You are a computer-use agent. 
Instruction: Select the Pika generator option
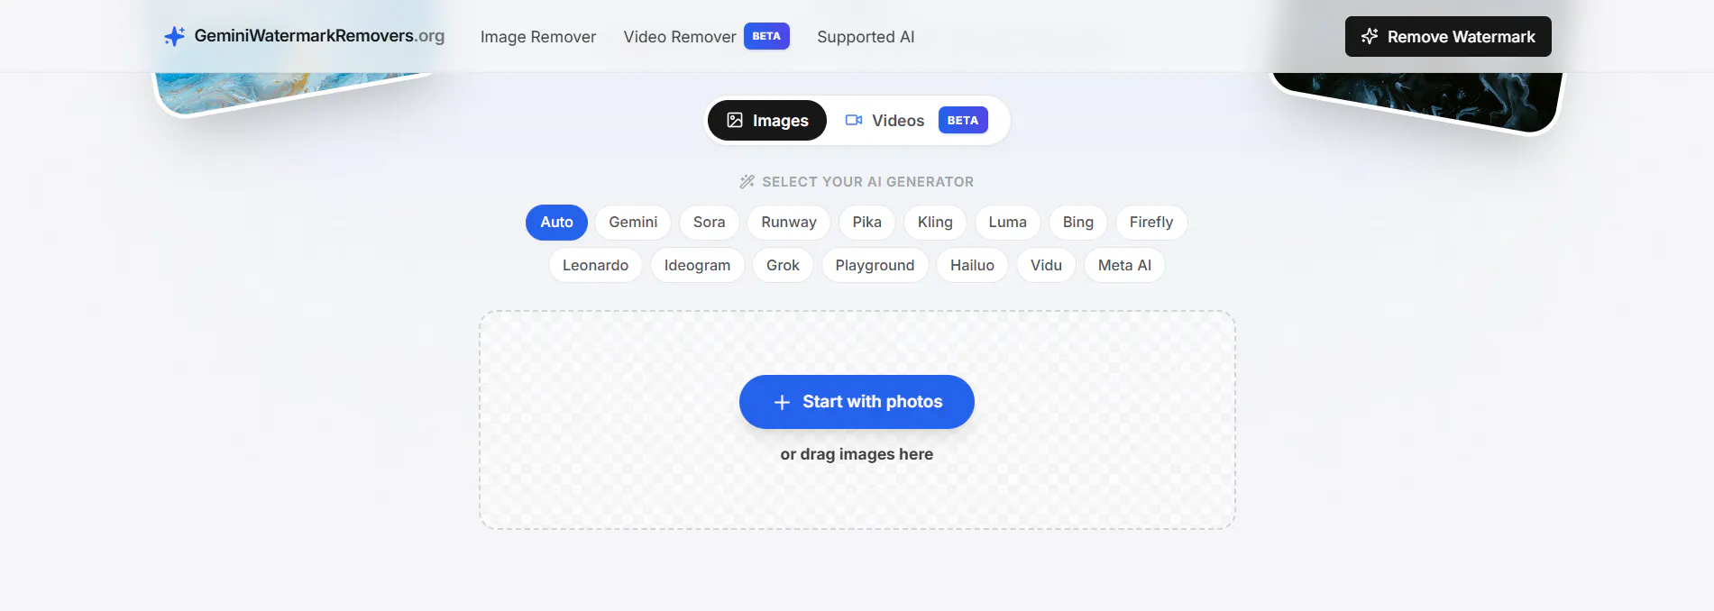tap(867, 223)
